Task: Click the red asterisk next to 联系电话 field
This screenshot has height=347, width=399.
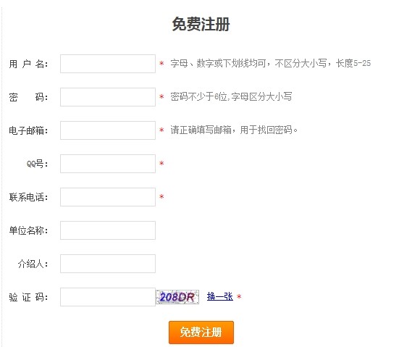Action: point(161,196)
